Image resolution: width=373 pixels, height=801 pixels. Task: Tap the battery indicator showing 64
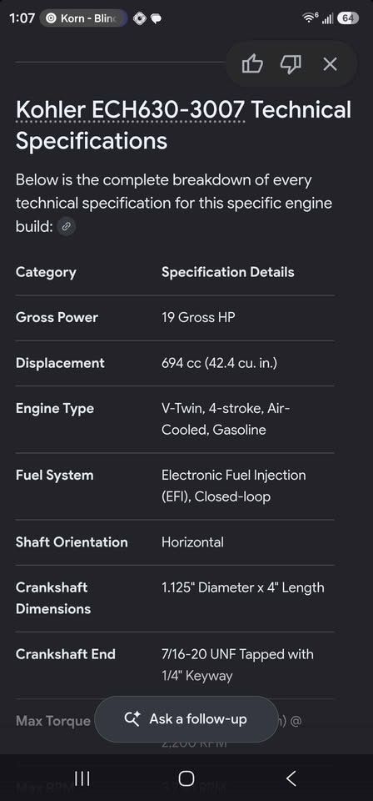tap(348, 18)
